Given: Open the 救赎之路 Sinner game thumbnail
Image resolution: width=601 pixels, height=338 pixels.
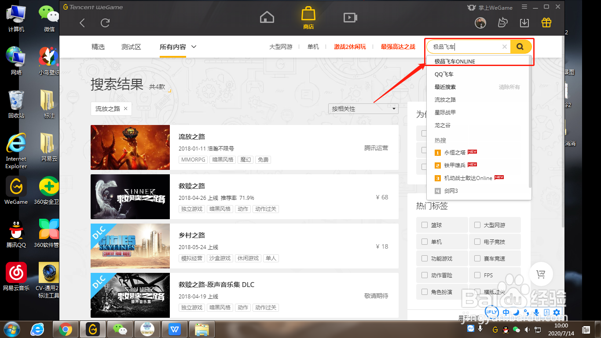Looking at the screenshot, I should [130, 197].
